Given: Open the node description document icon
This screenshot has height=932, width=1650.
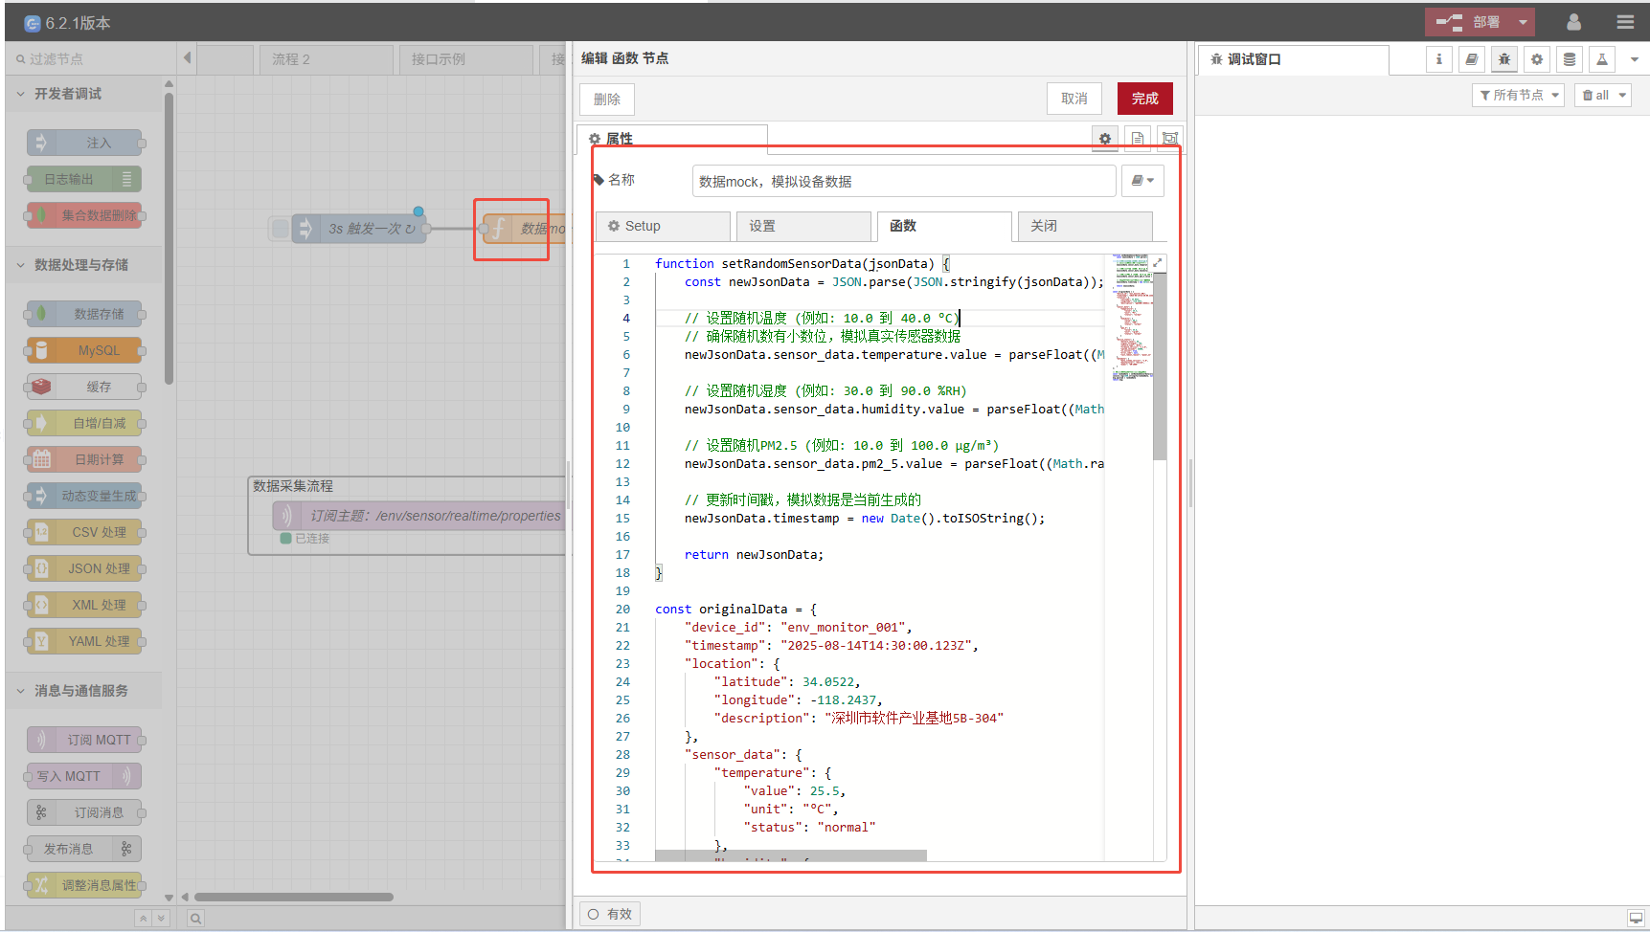Looking at the screenshot, I should (x=1137, y=139).
